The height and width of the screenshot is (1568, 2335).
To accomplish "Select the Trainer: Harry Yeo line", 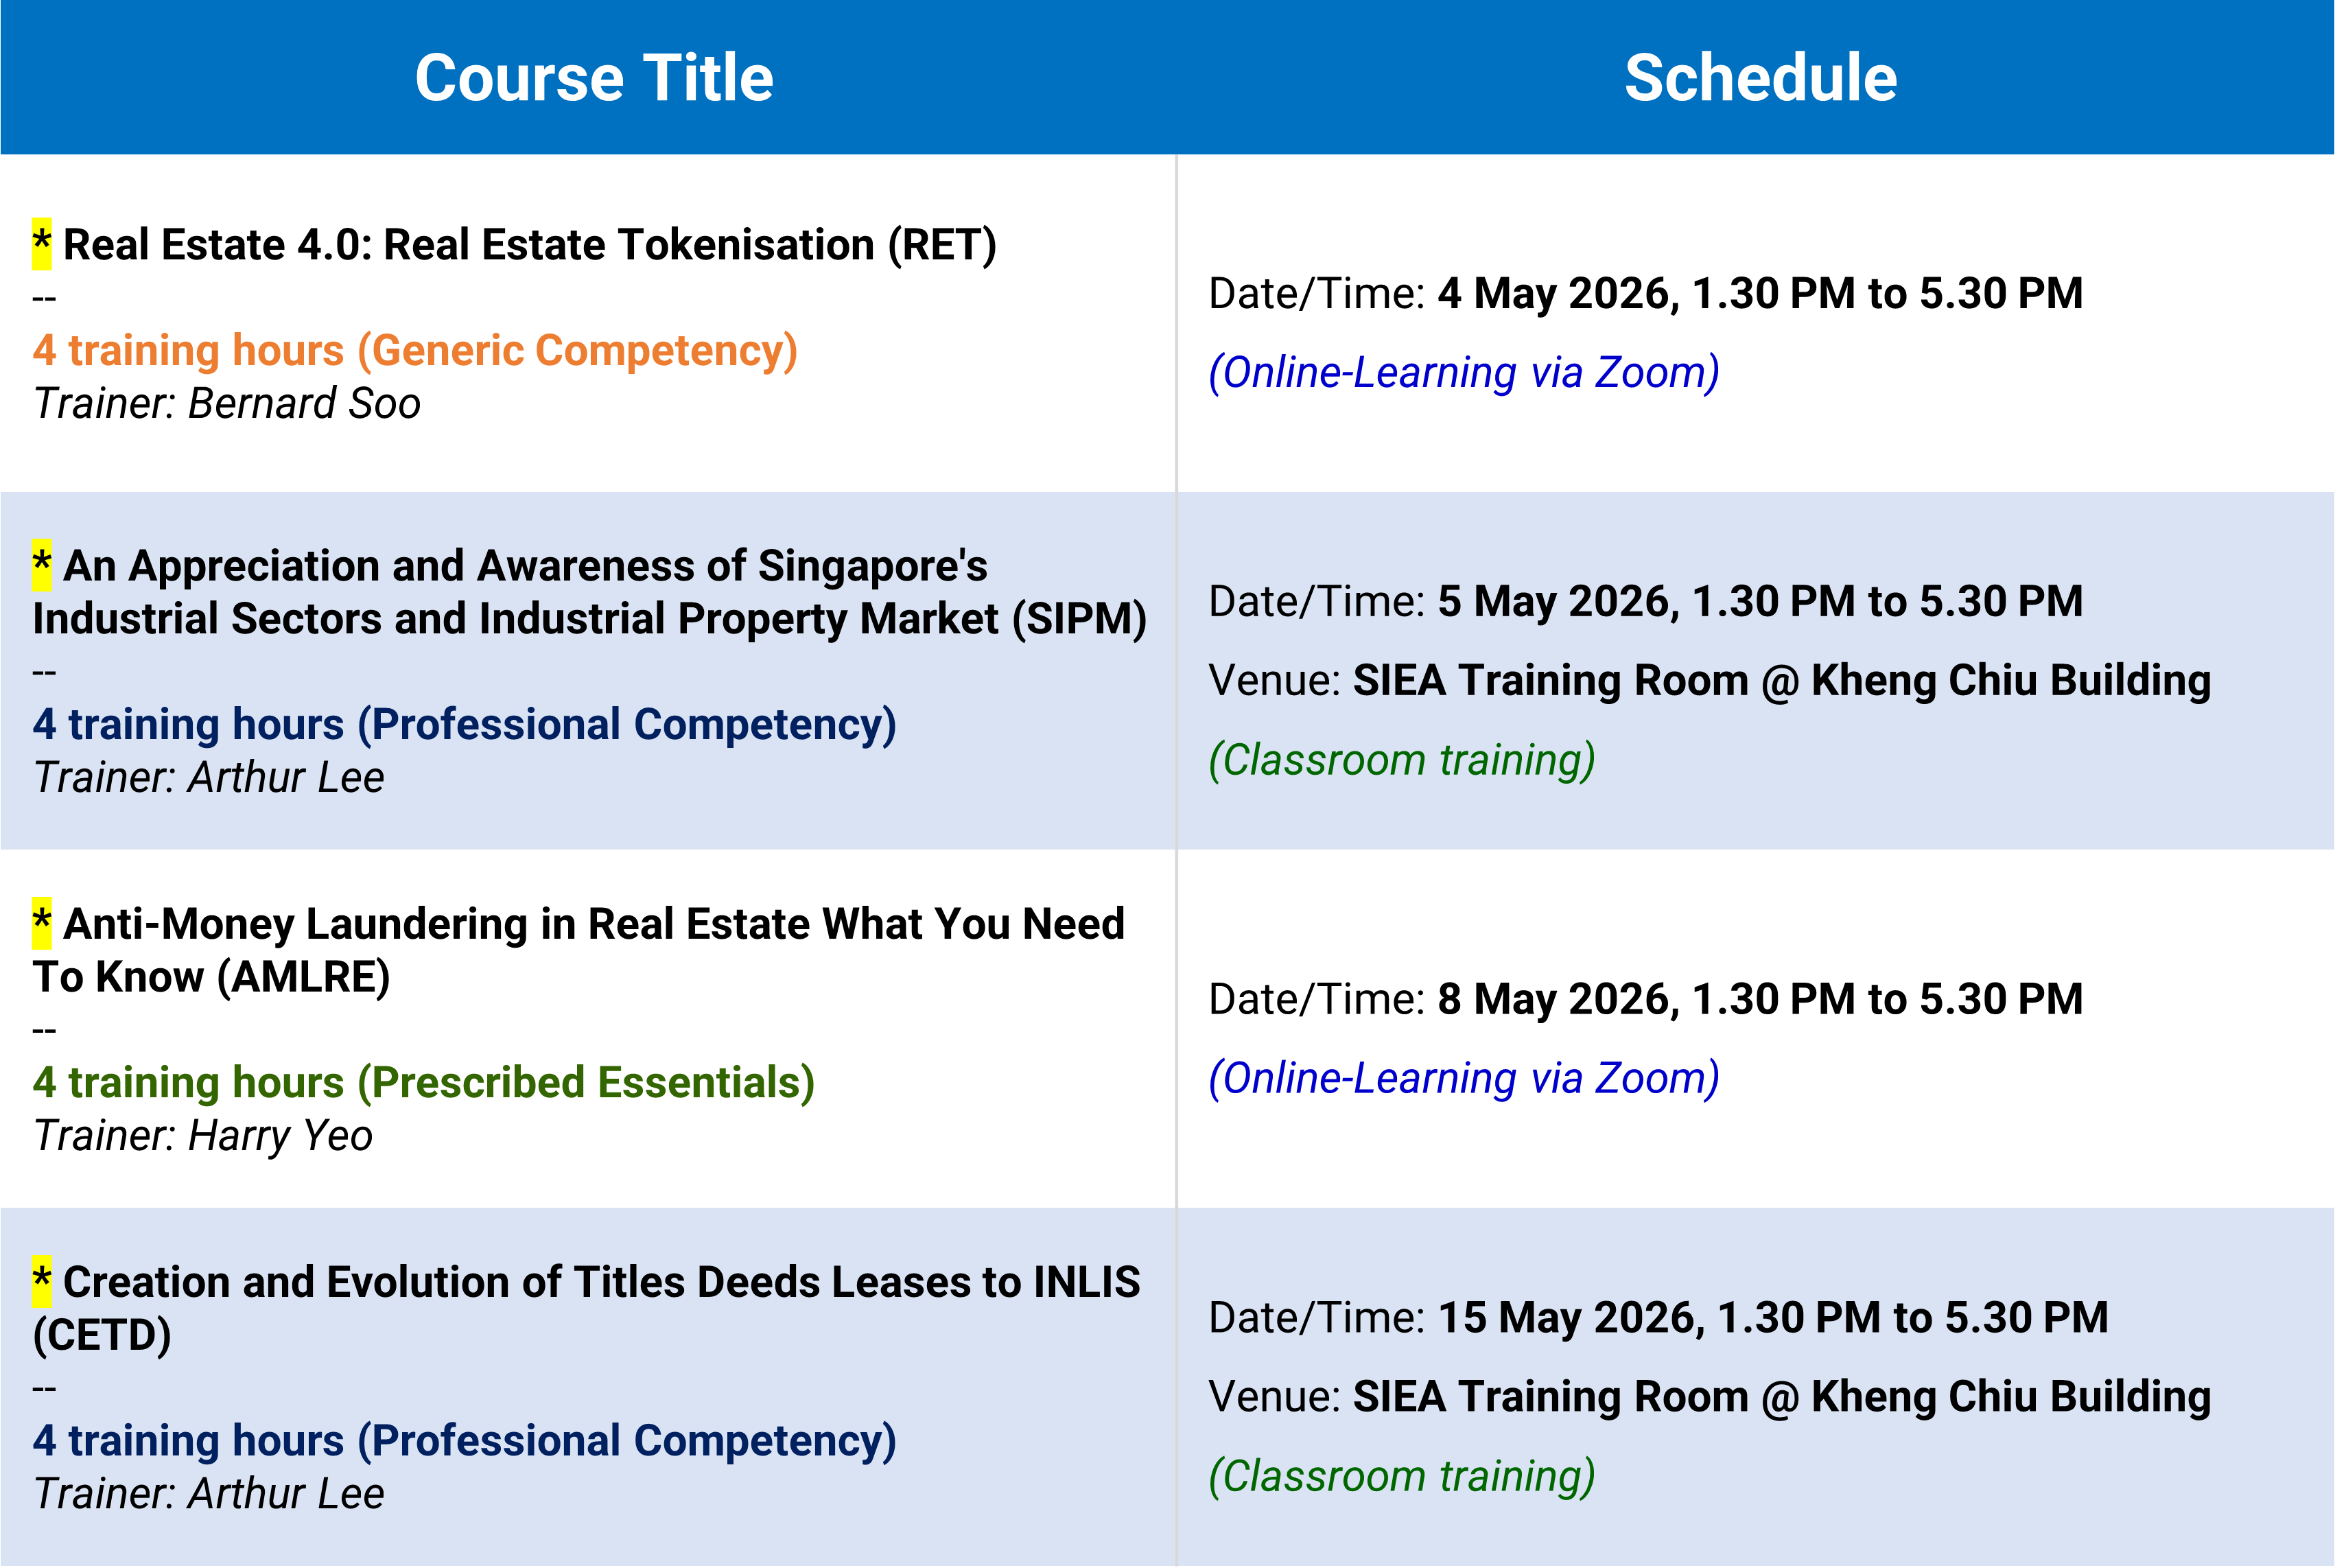I will coord(203,1136).
